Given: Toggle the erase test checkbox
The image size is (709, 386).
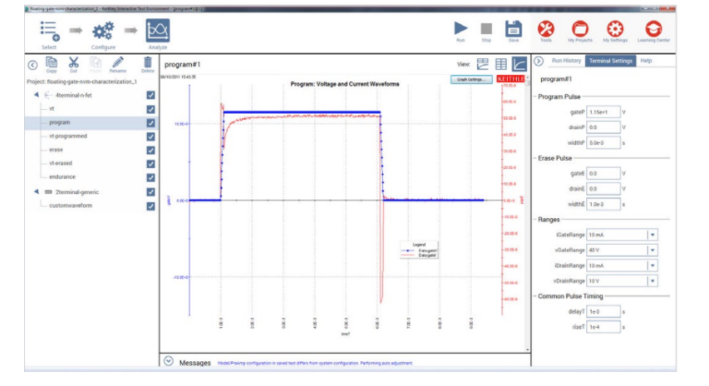Looking at the screenshot, I should pos(150,150).
